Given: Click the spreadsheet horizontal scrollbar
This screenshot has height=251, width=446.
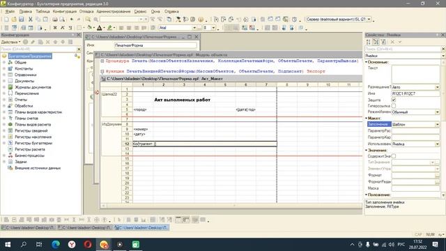Looking at the screenshot, I should tap(232, 206).
